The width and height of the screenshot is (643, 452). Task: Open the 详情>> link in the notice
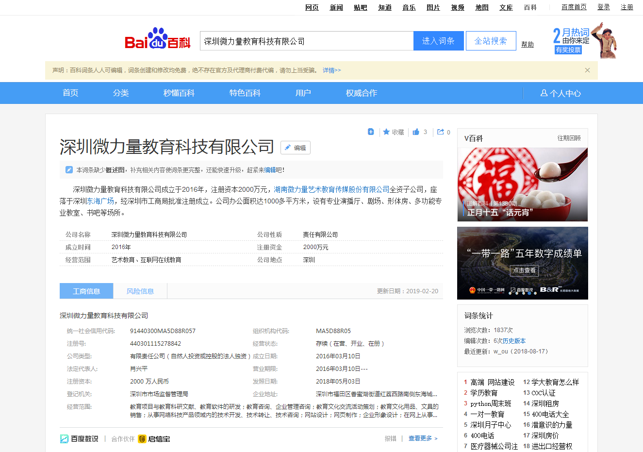click(332, 70)
